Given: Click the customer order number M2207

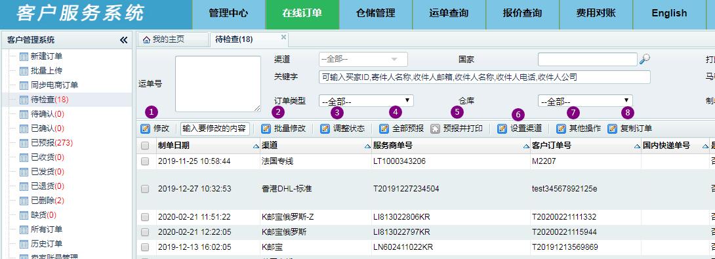Looking at the screenshot, I should point(544,161).
